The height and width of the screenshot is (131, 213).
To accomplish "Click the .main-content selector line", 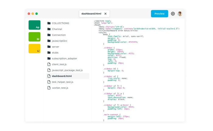I will pos(112,115).
